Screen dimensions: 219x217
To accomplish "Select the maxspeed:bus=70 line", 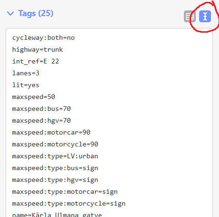I will coord(41,109).
